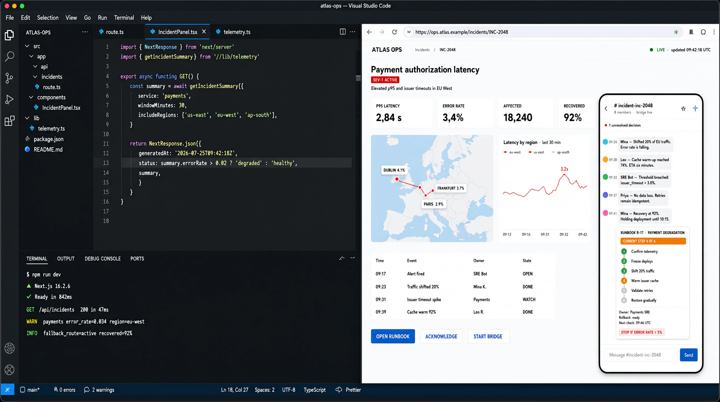720x402 pixels.
Task: Maximize the terminal panel
Action: coord(341,258)
